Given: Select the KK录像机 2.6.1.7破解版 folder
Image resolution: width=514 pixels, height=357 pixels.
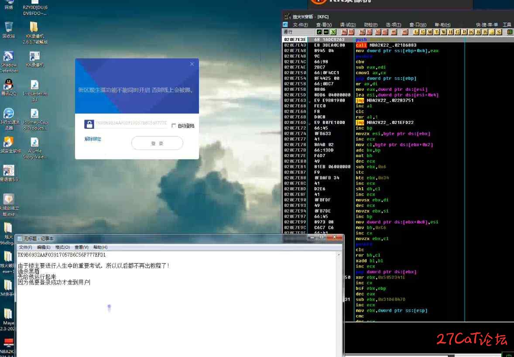Looking at the screenshot, I should (x=35, y=33).
